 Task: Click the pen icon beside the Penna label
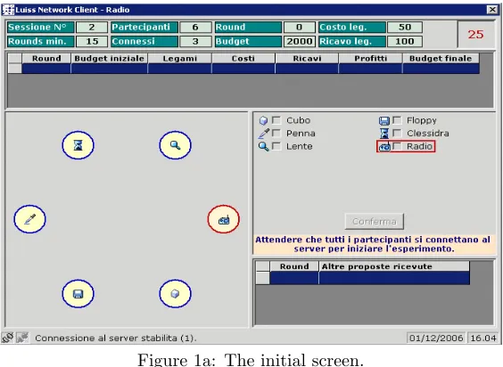[x=263, y=134]
